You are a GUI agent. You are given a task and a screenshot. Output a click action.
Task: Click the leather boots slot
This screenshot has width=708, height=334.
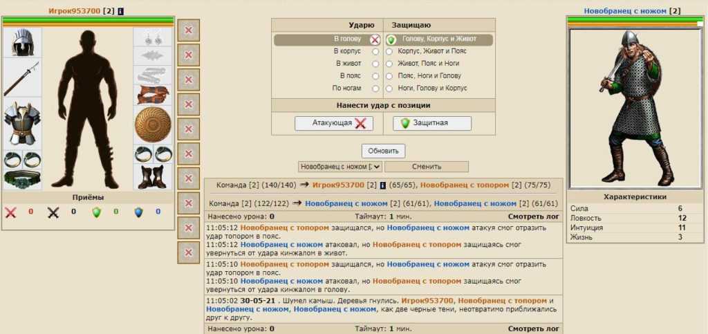coord(152,177)
